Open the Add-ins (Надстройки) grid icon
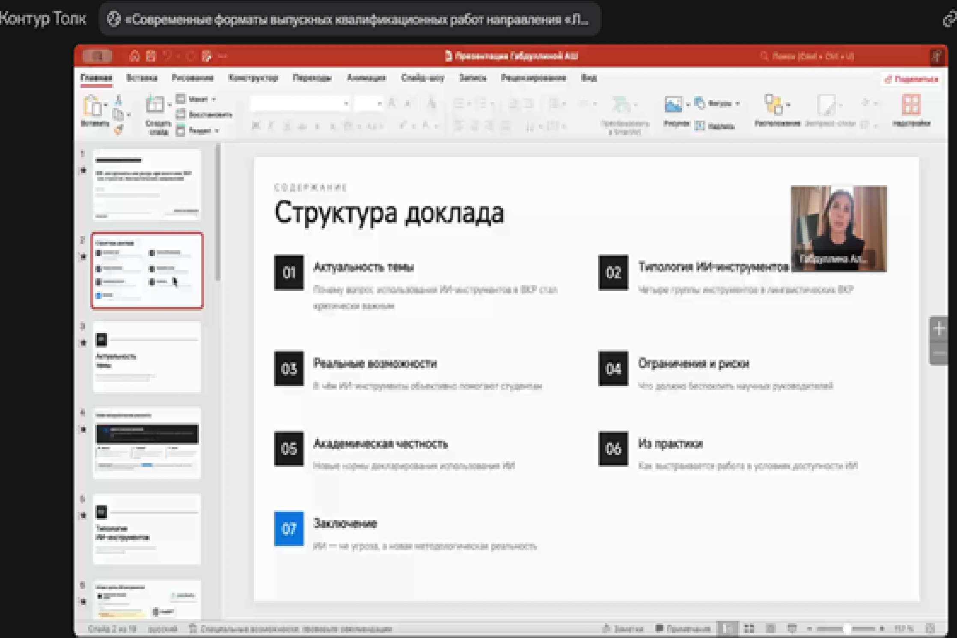The image size is (957, 638). click(x=911, y=105)
